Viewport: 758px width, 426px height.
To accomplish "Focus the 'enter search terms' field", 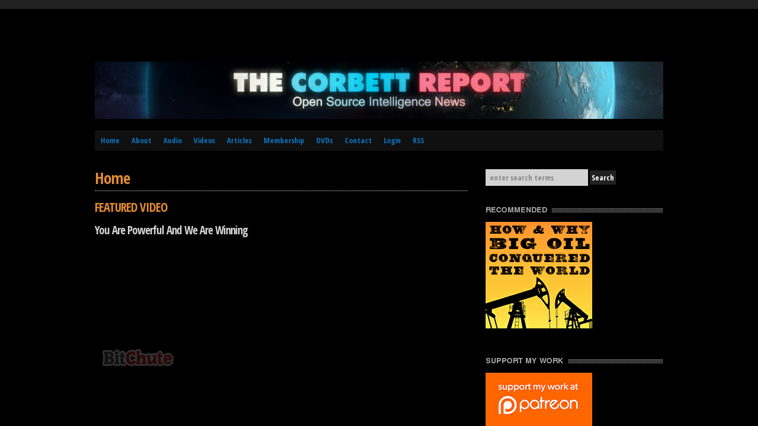I will 537,177.
